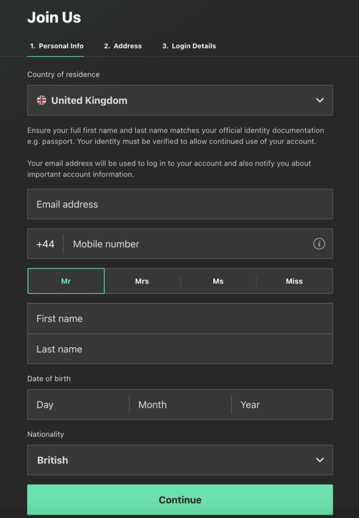Focus the Email address field
The height and width of the screenshot is (518, 359).
[180, 204]
